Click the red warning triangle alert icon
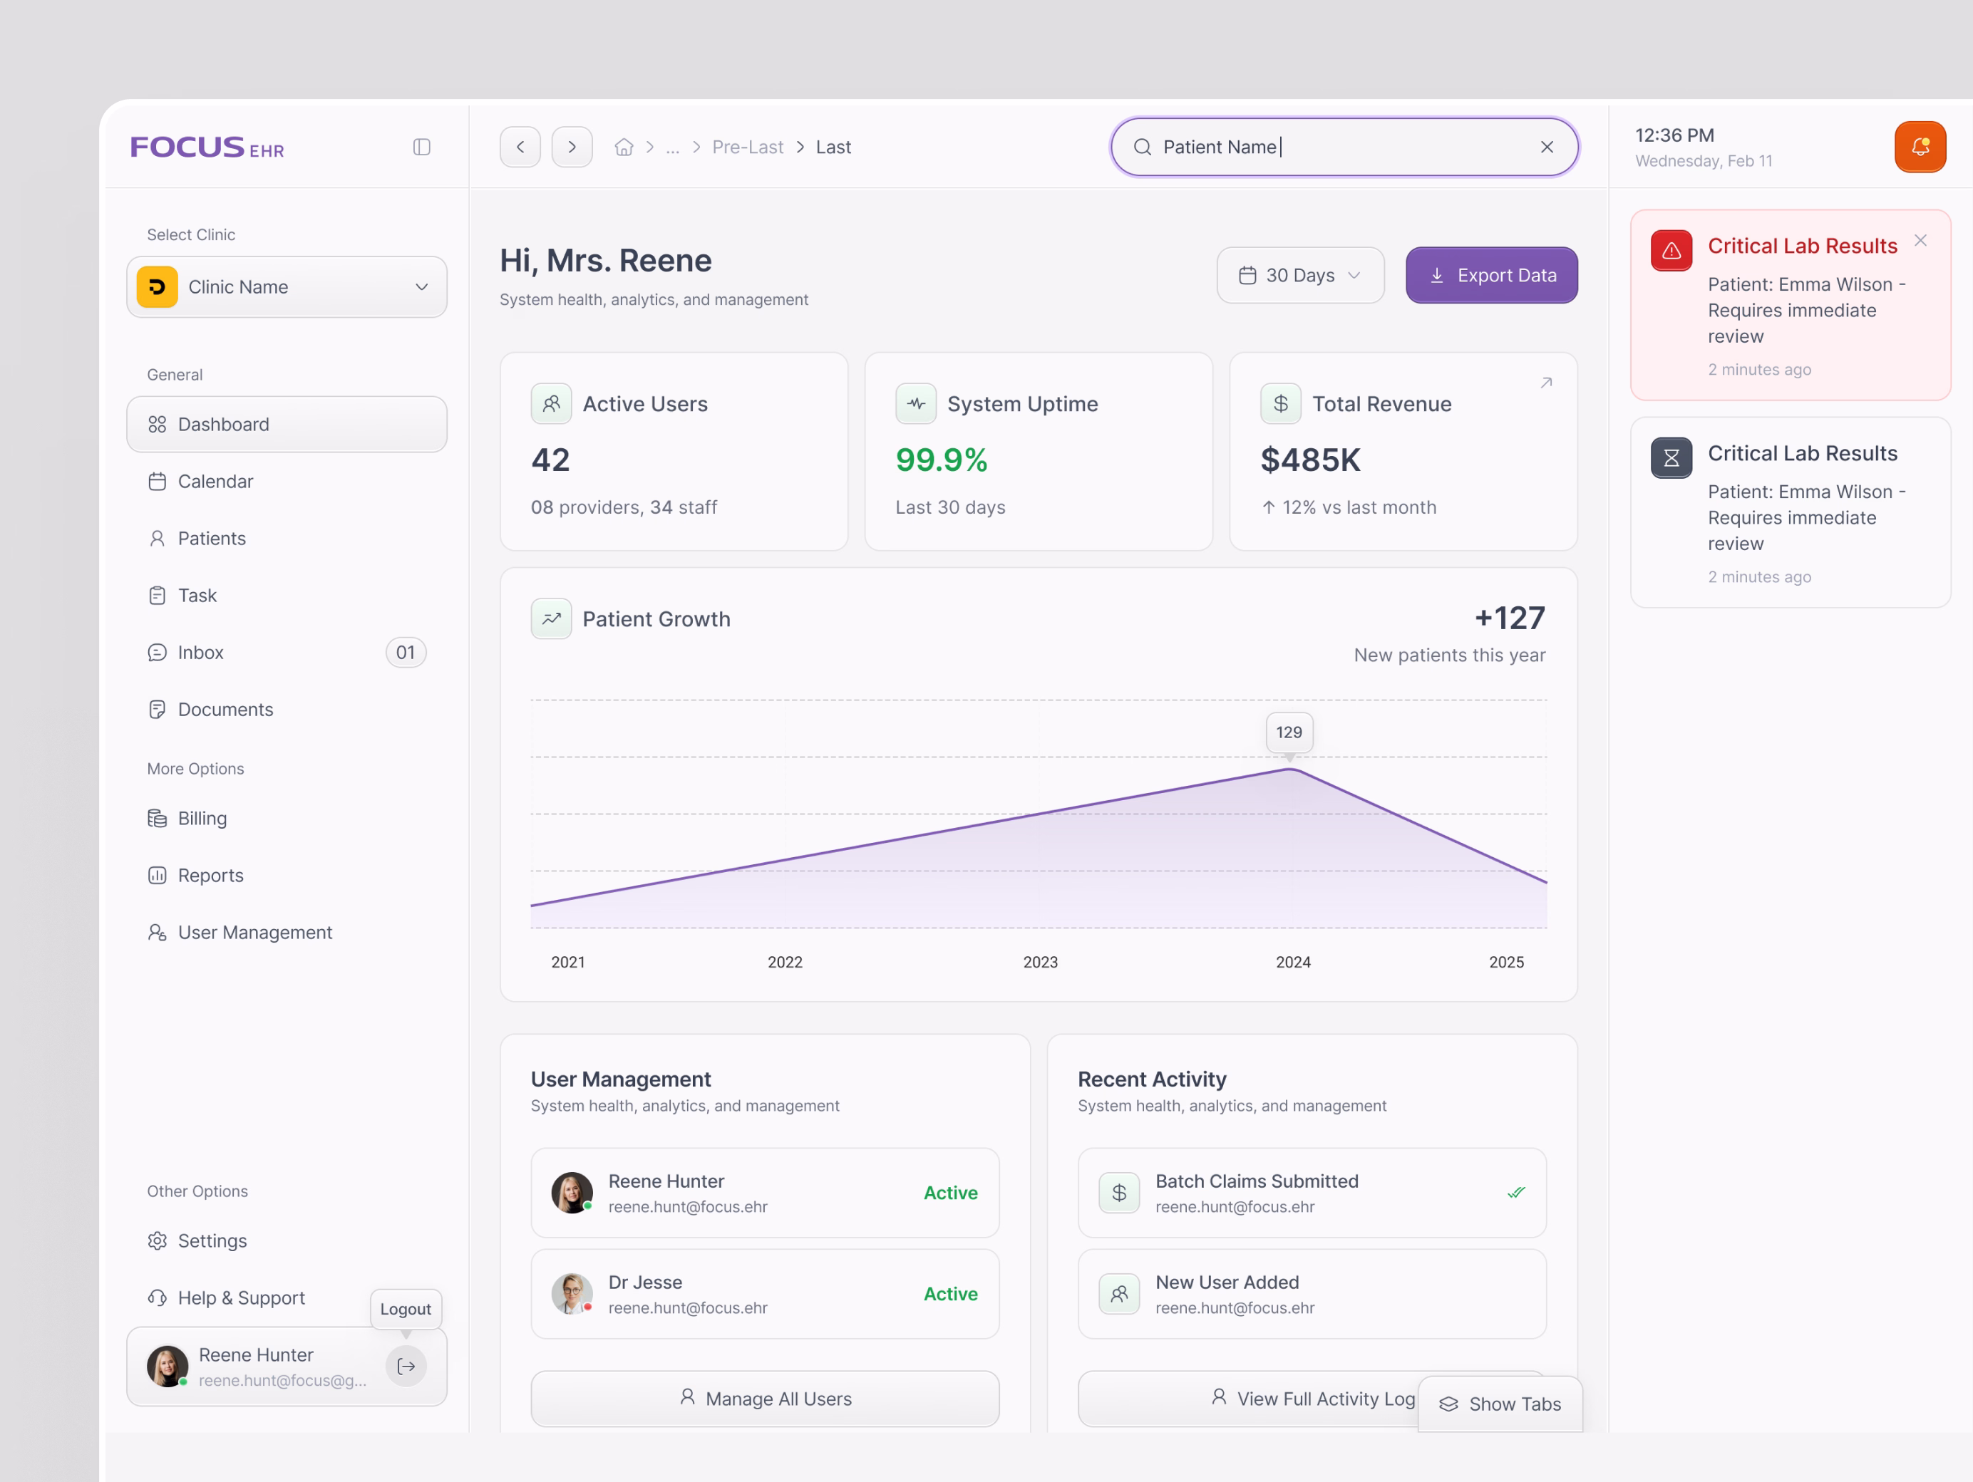Screen dimensions: 1973x1482 pos(1671,251)
